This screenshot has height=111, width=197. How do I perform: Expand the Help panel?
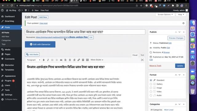(181, 14)
